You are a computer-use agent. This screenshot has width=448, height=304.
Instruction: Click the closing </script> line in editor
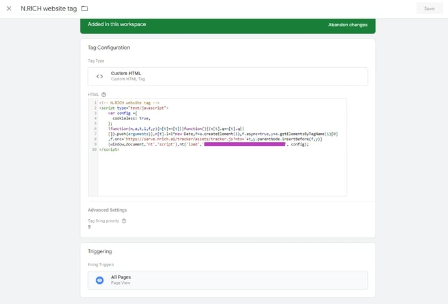[x=109, y=149]
